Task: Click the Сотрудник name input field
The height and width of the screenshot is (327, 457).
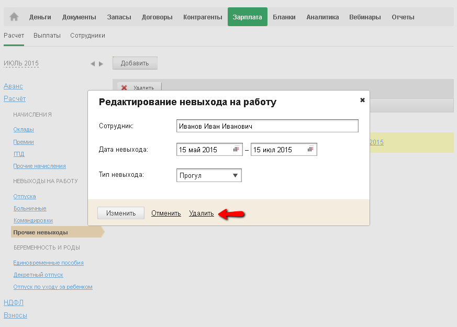Action: point(267,126)
